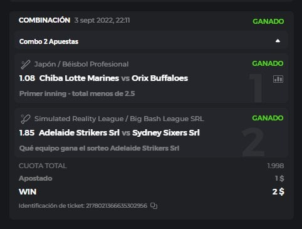Click the CUOTA TOTAL value 1.998
This screenshot has width=302, height=229.
click(276, 166)
